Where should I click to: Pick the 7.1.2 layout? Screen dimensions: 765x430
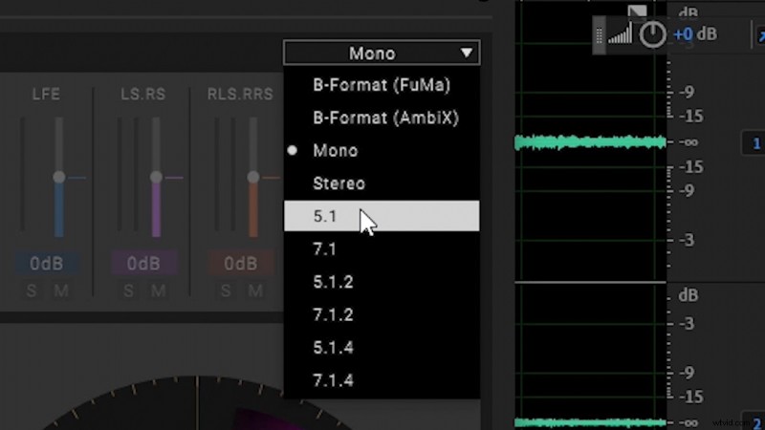pyautogui.click(x=382, y=314)
